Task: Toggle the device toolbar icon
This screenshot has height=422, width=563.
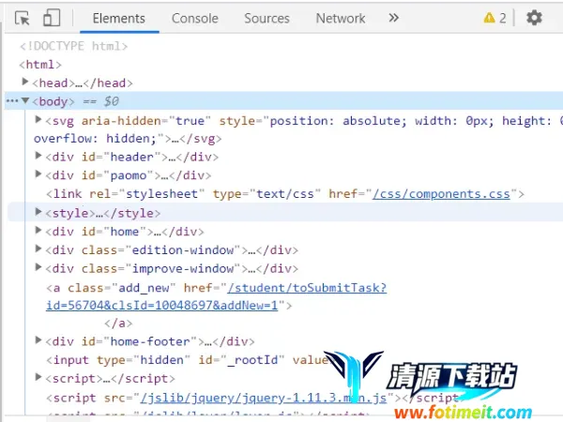Action: [x=52, y=18]
